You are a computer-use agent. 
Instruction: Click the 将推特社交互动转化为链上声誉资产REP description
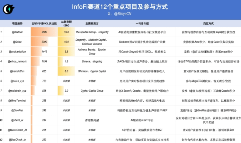click(x=142, y=110)
